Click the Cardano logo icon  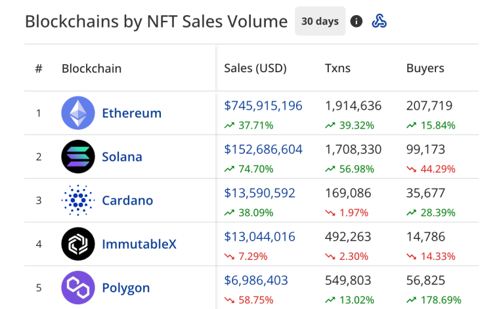tap(78, 200)
